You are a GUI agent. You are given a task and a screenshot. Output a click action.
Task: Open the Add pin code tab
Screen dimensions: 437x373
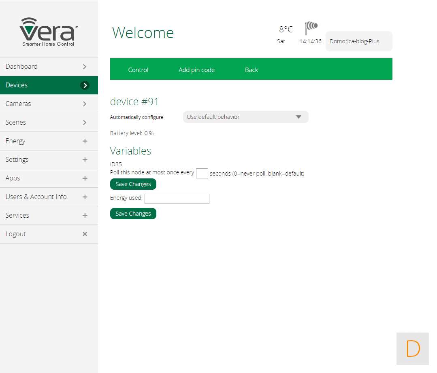196,70
